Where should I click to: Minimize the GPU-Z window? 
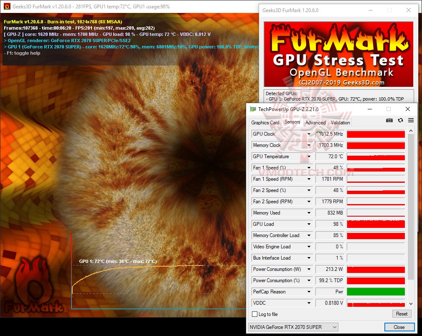point(370,109)
